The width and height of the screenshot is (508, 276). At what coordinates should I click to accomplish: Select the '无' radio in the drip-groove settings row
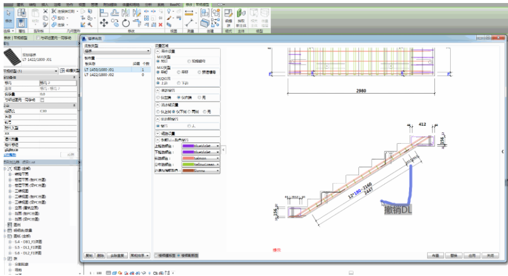tap(205, 112)
